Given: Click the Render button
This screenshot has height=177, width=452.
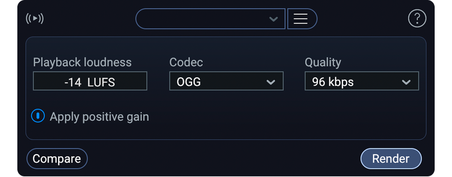Looking at the screenshot, I should [391, 158].
